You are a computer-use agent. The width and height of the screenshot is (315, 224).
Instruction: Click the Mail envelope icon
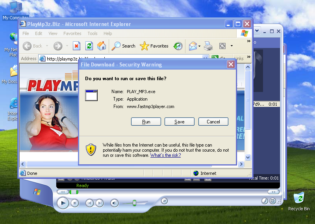coord(193,46)
